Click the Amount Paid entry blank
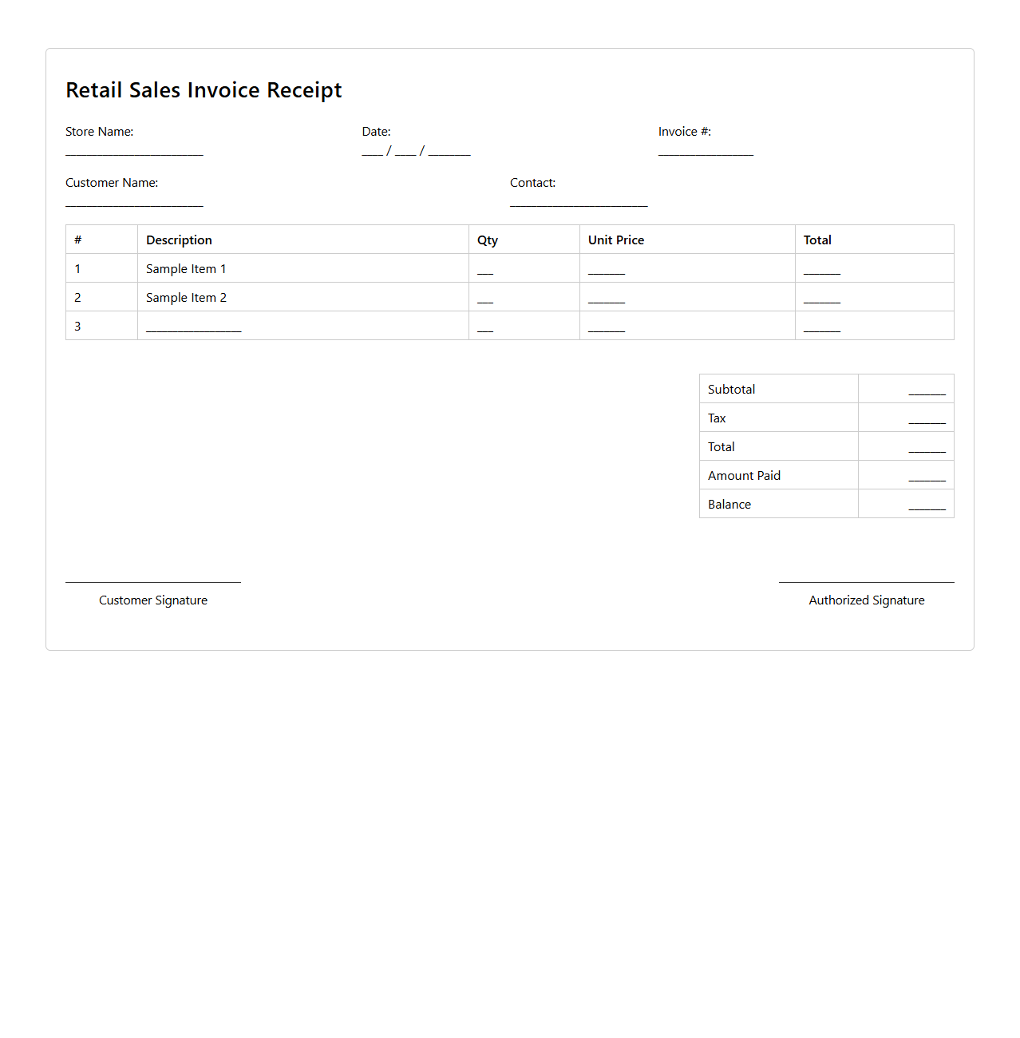Viewport: 1020px width, 1038px height. pos(927,477)
